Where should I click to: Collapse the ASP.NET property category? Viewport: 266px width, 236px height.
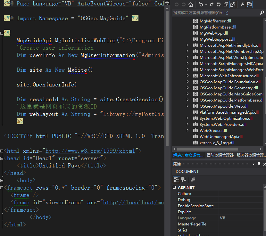tap(174, 188)
